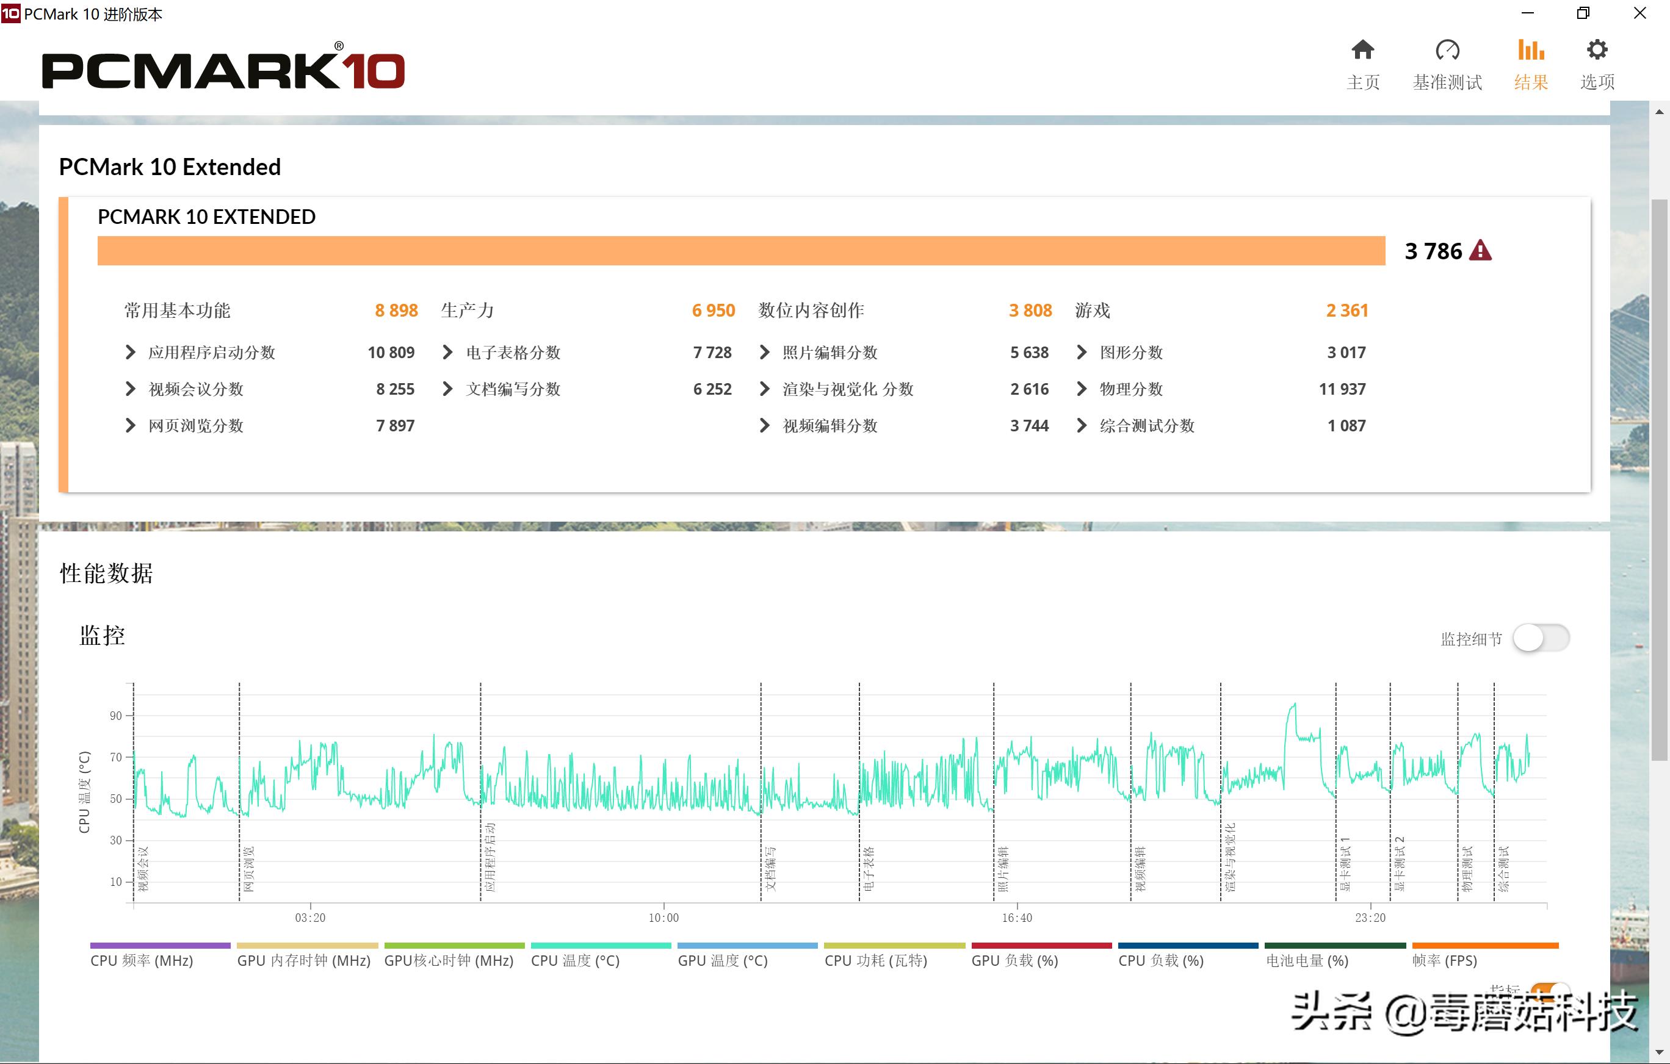Viewport: 1670px width, 1064px height.
Task: Click the scrollbar up arrow
Action: pyautogui.click(x=1659, y=112)
